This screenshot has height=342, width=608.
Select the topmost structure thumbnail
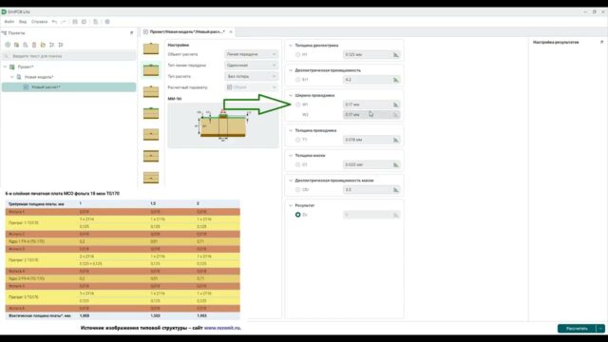pos(151,48)
